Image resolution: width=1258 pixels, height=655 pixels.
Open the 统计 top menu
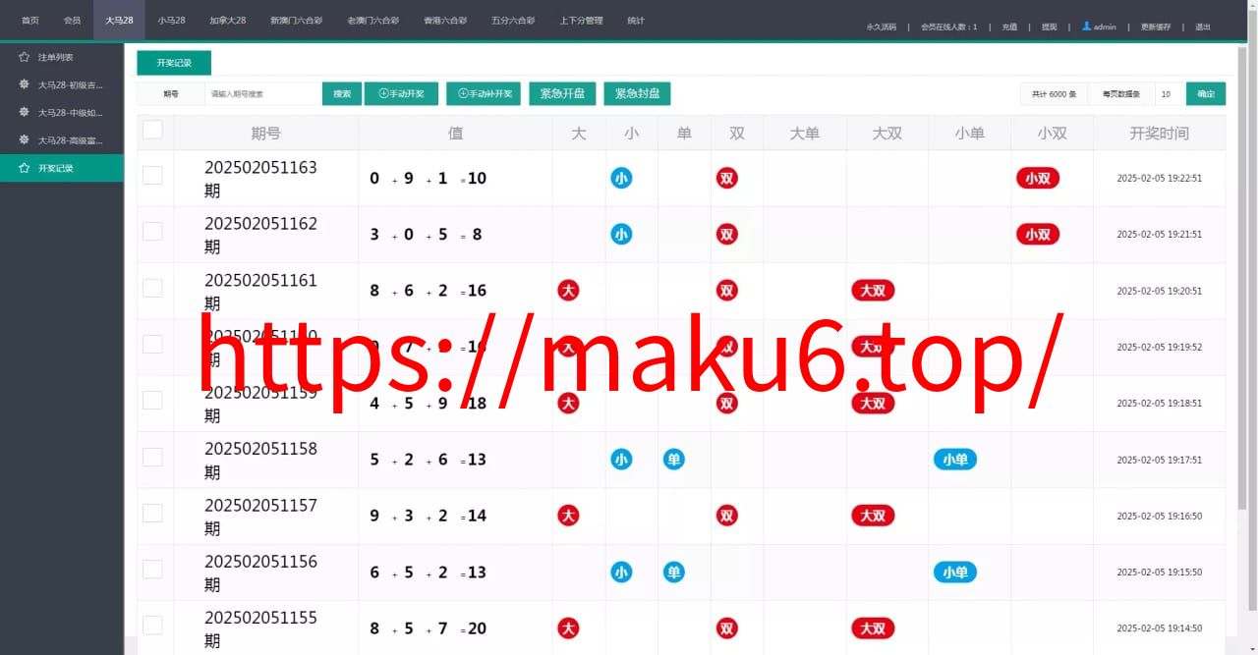(636, 20)
